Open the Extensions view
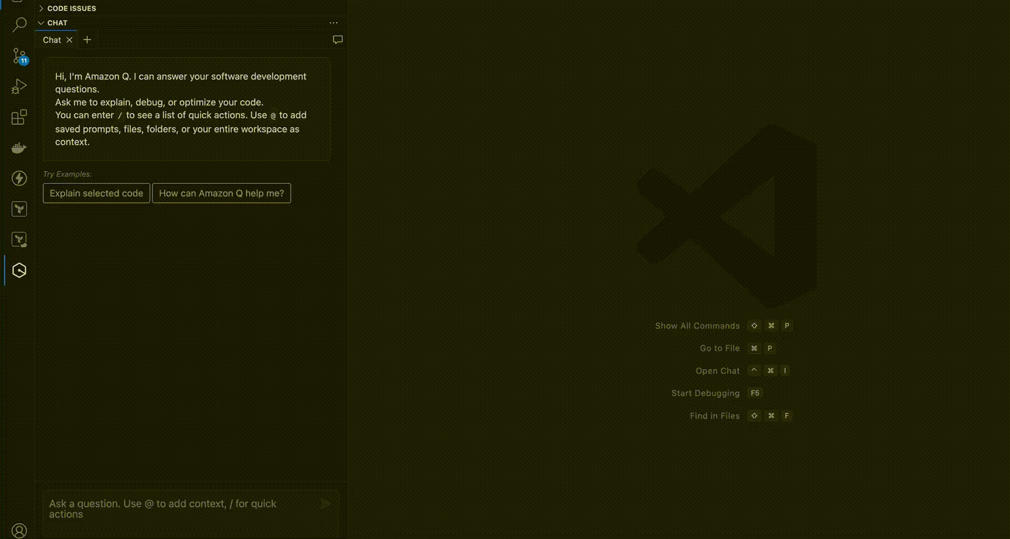1010x539 pixels. pyautogui.click(x=19, y=117)
